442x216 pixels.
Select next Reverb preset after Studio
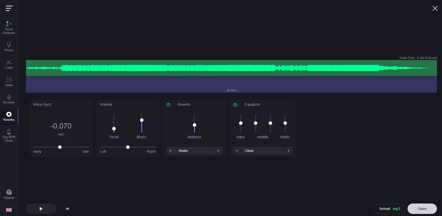tap(218, 151)
